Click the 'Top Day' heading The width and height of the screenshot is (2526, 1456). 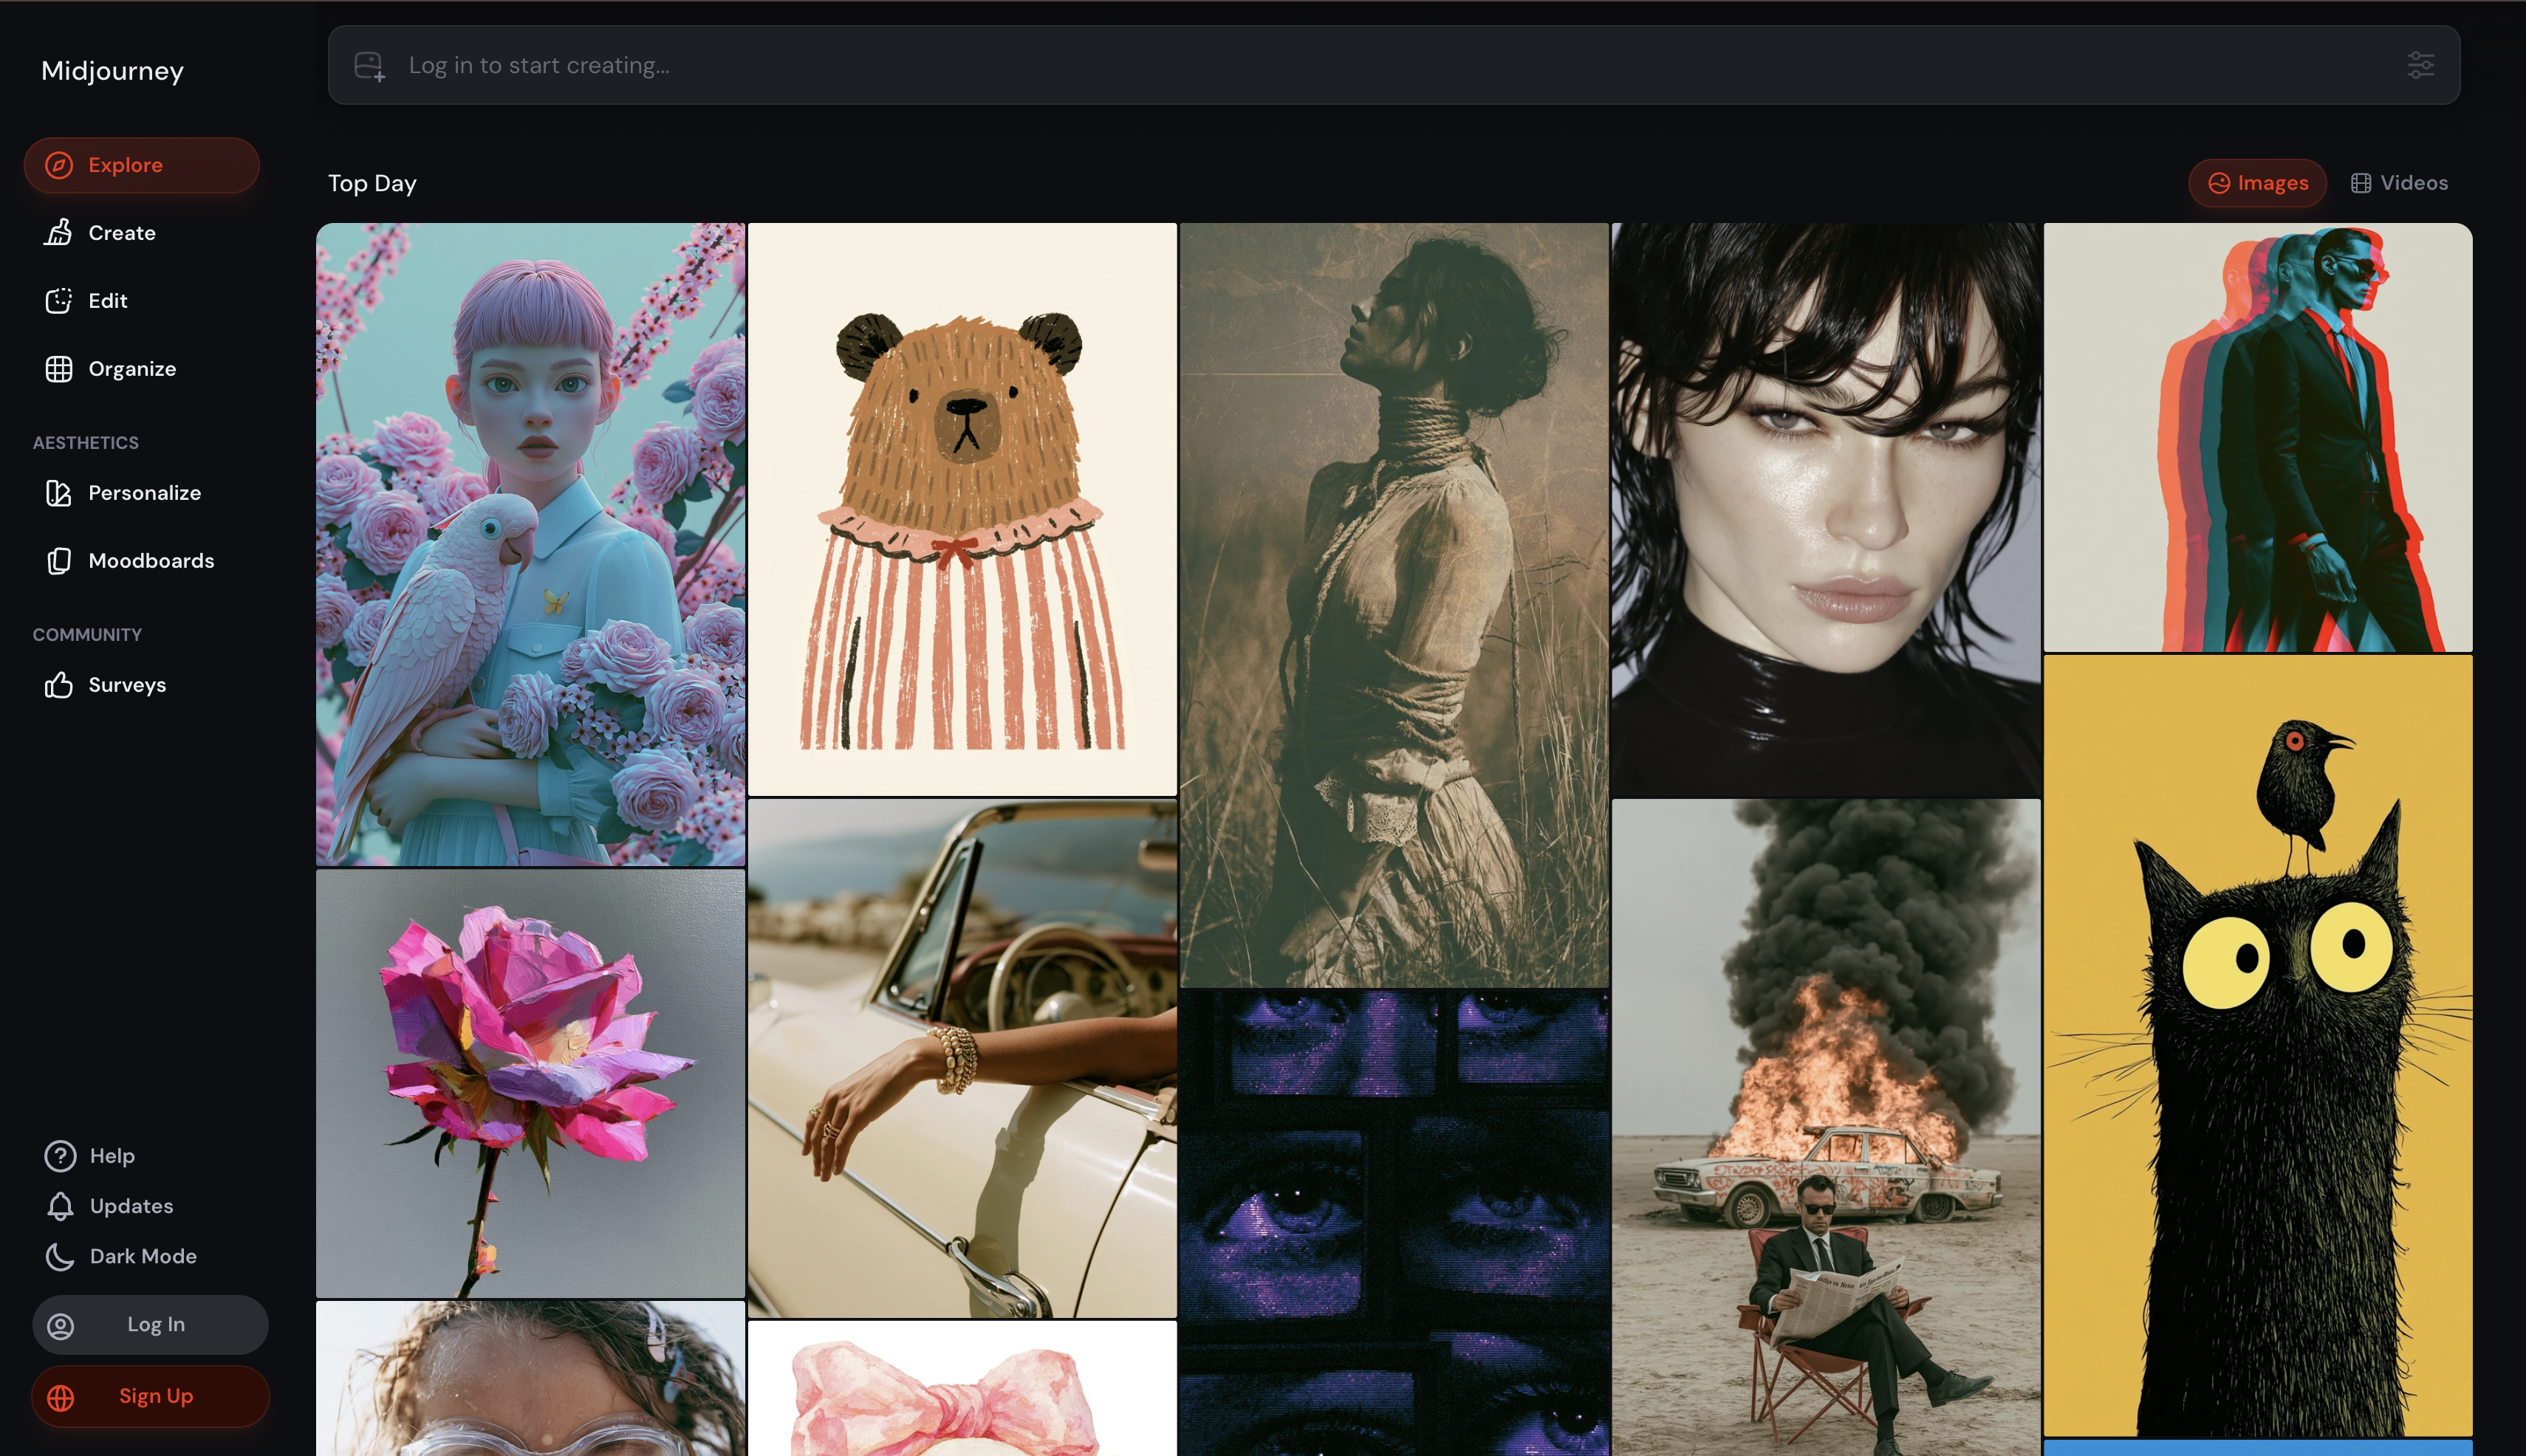372,183
